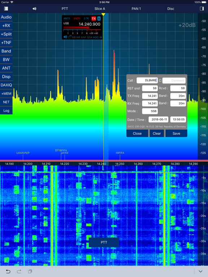208x277 pixels.
Task: Tap the copy pages icon in bottom bar
Action: tap(30, 271)
